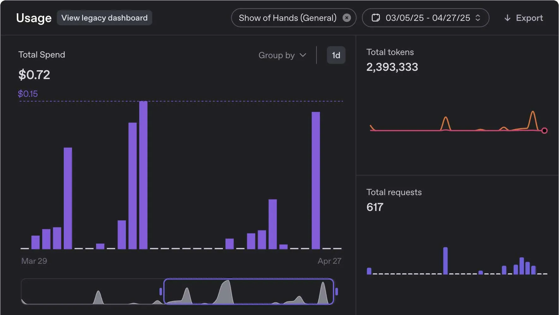Open the Show of Hands (General) project selector

click(287, 18)
